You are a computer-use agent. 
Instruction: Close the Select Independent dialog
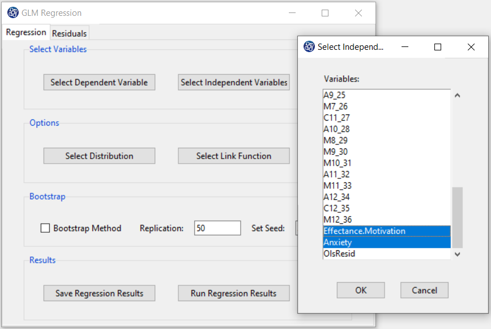pos(471,47)
